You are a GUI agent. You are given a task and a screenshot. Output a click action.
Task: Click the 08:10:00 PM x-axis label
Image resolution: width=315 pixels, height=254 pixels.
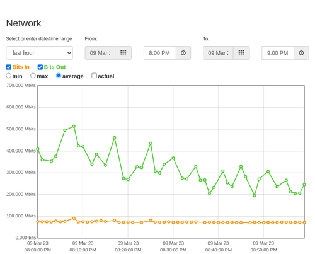pos(83,250)
